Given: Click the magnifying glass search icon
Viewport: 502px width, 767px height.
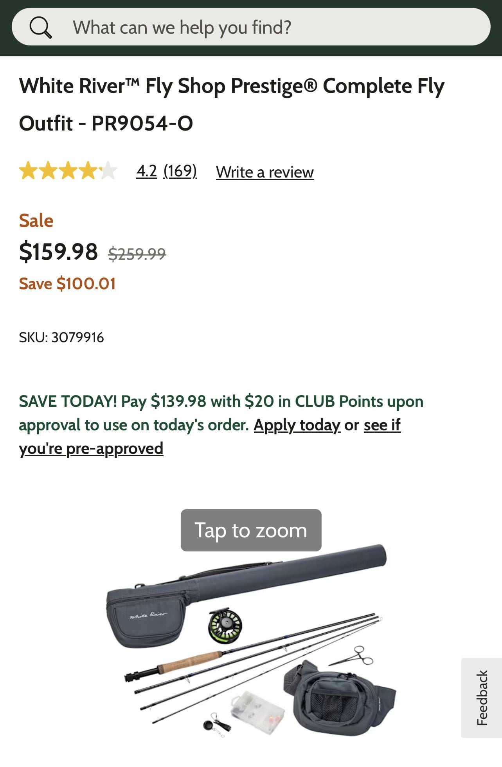Looking at the screenshot, I should [41, 27].
